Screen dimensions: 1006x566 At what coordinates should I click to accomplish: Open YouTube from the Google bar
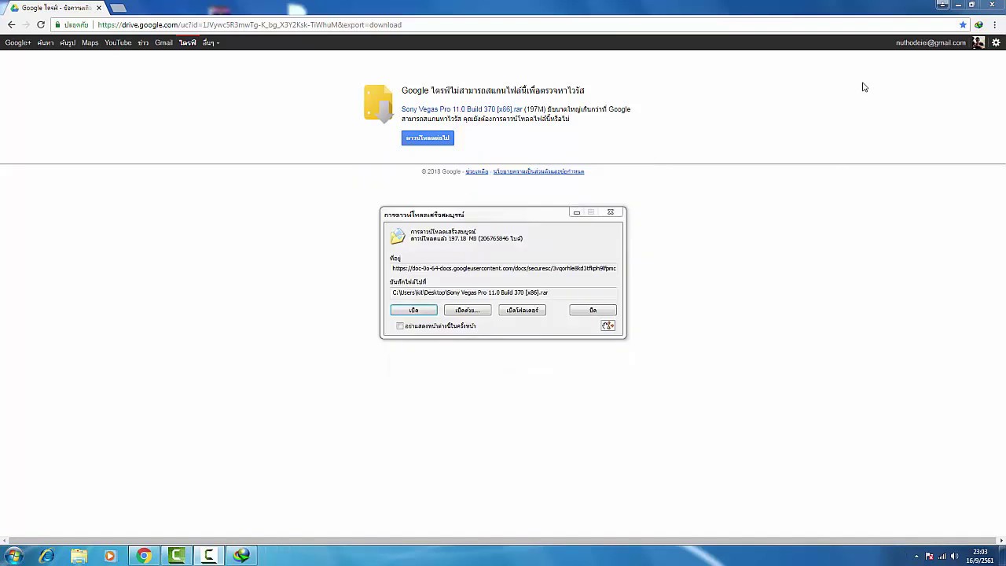(x=118, y=42)
